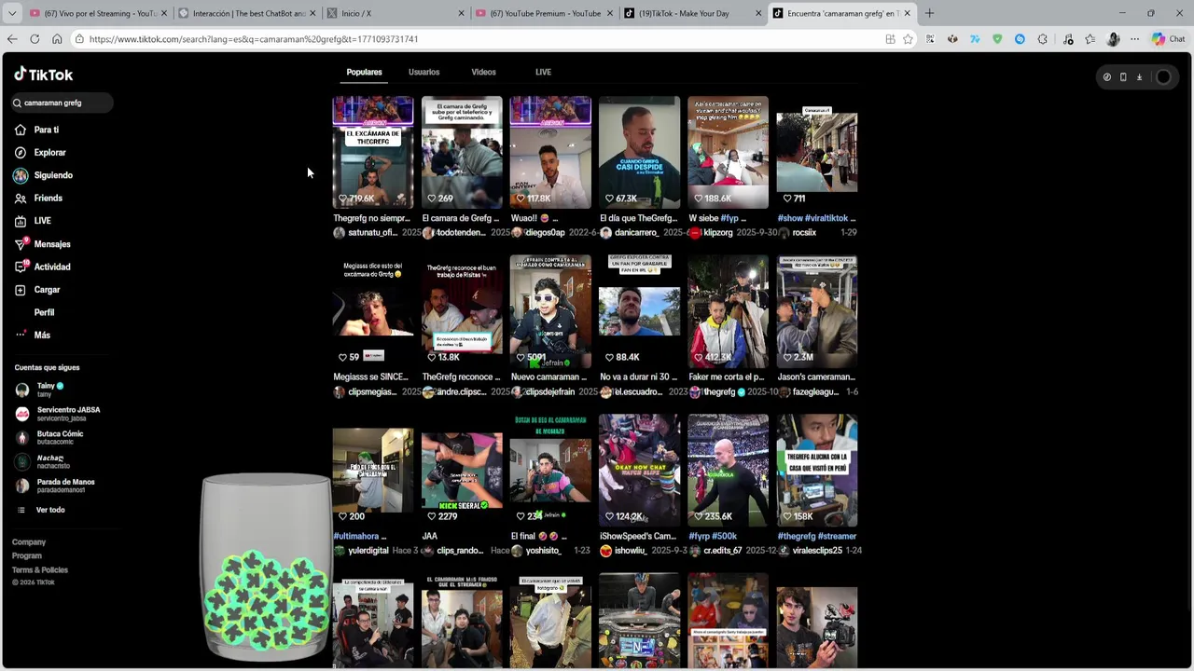The image size is (1194, 671).
Task: Open 'Faker me corta el p...' video thumbnail
Action: pos(729,311)
